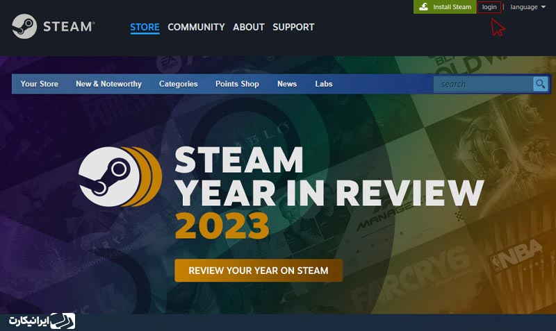This screenshot has width=556, height=331.
Task: Go to Points Shop
Action: point(237,84)
